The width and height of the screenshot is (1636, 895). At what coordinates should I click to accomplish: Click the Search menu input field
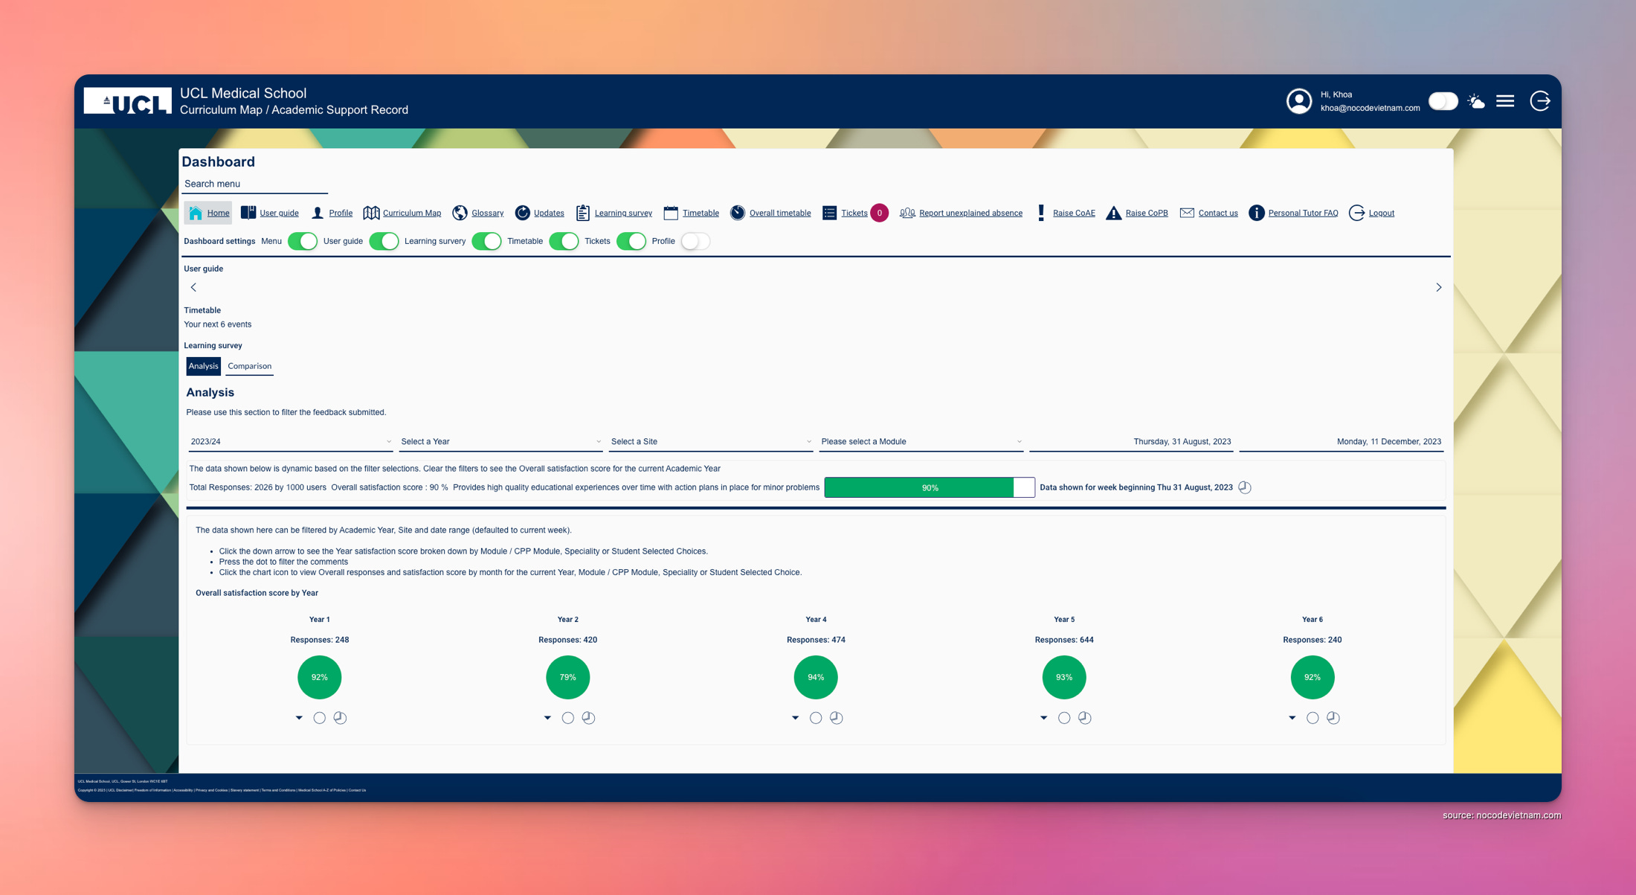[254, 184]
